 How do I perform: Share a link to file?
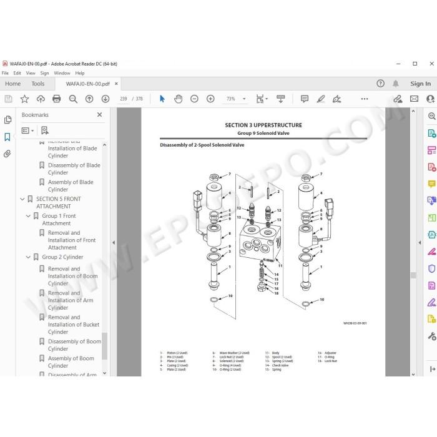pos(398,99)
